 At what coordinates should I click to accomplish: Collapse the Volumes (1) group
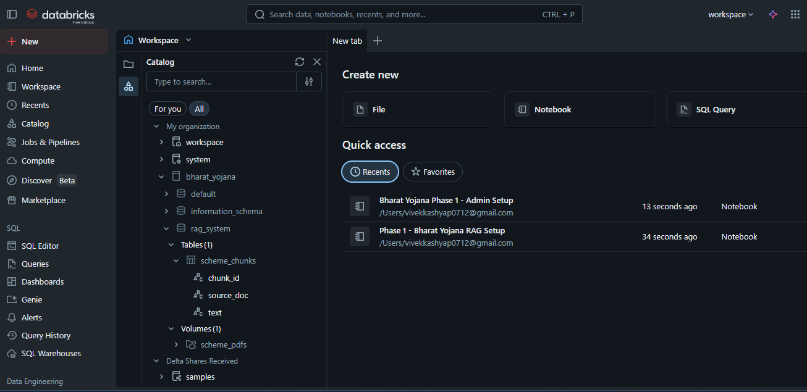[x=171, y=329]
